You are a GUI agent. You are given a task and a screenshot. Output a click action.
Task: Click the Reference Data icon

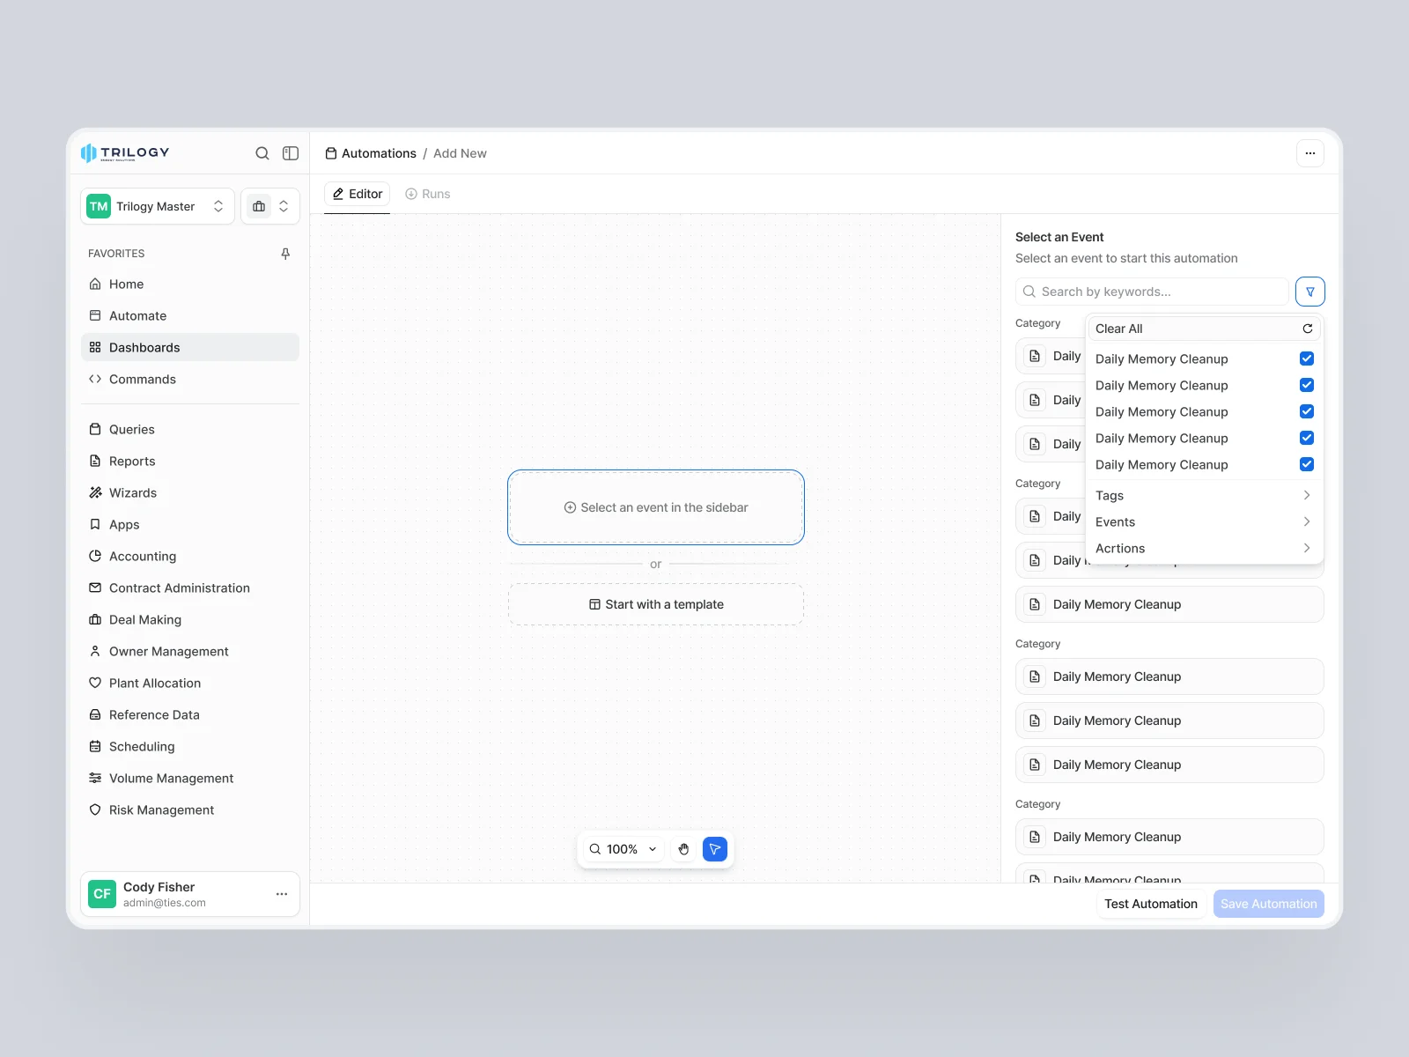coord(95,714)
